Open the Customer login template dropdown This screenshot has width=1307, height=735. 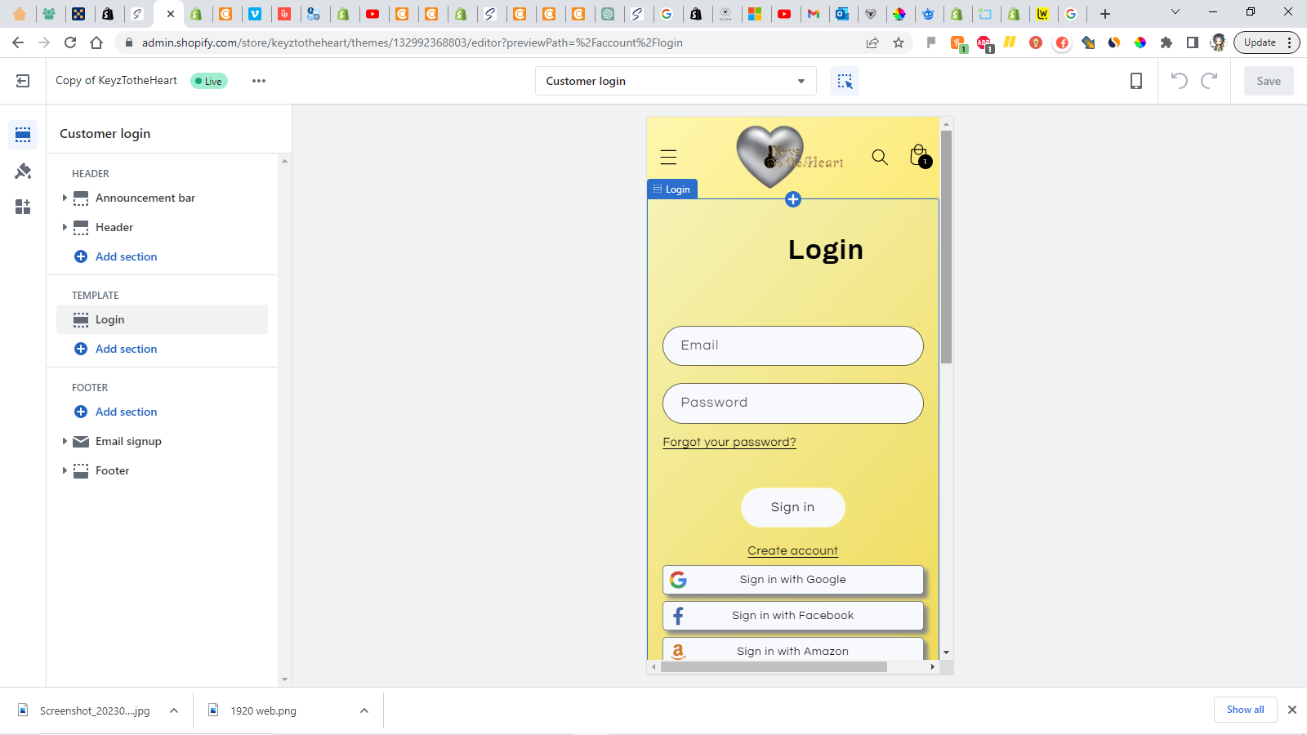676,81
